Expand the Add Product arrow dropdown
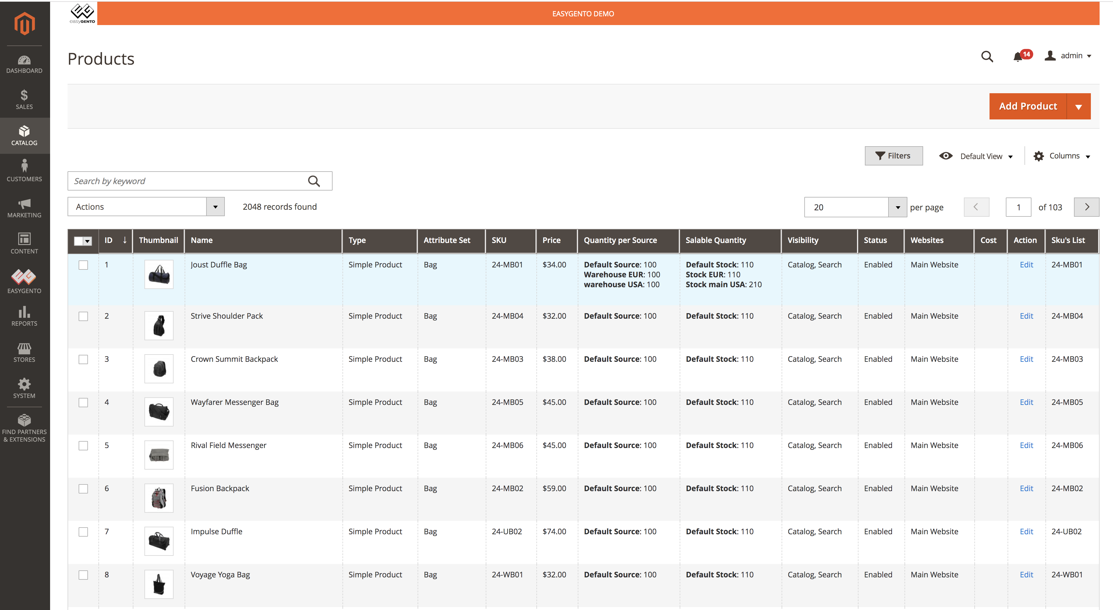1113x610 pixels. point(1078,107)
